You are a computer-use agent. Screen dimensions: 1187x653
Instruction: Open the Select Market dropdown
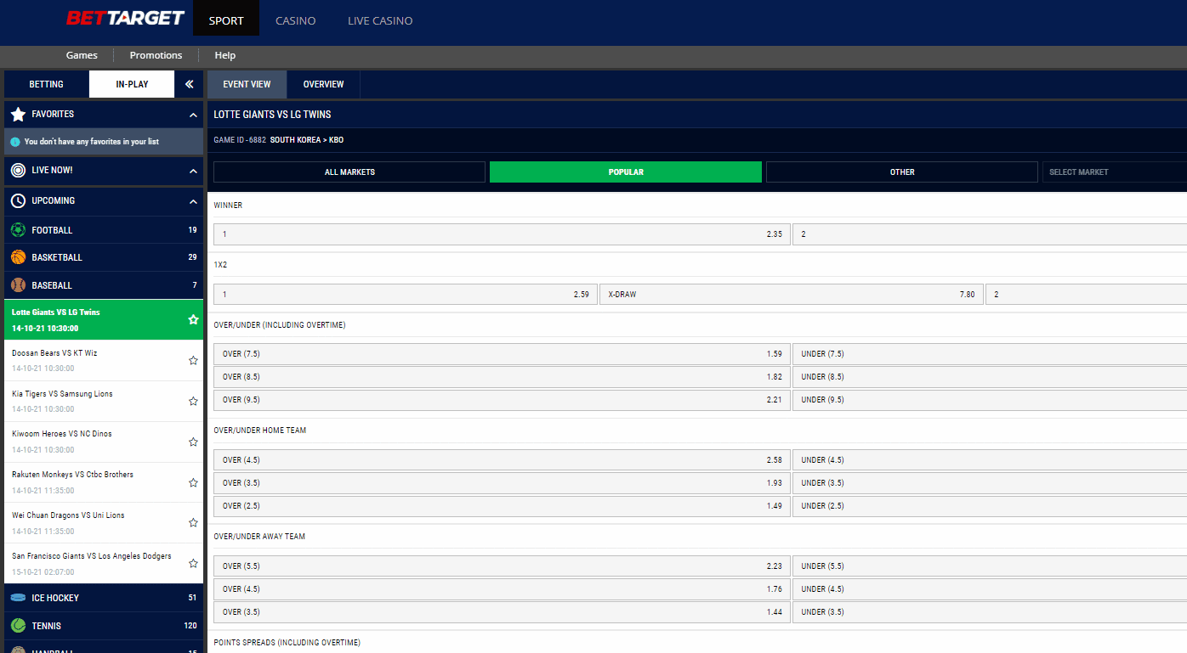point(1114,172)
